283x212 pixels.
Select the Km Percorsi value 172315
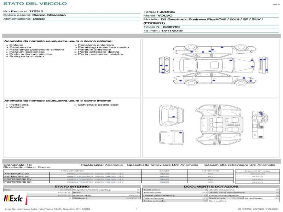[36, 11]
